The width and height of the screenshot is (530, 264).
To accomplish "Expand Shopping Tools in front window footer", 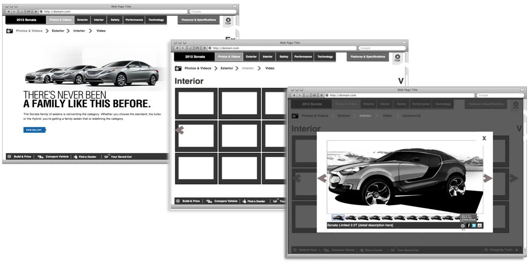I will (501, 250).
